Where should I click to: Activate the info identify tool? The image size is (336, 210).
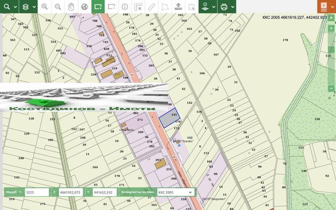[x=125, y=7]
